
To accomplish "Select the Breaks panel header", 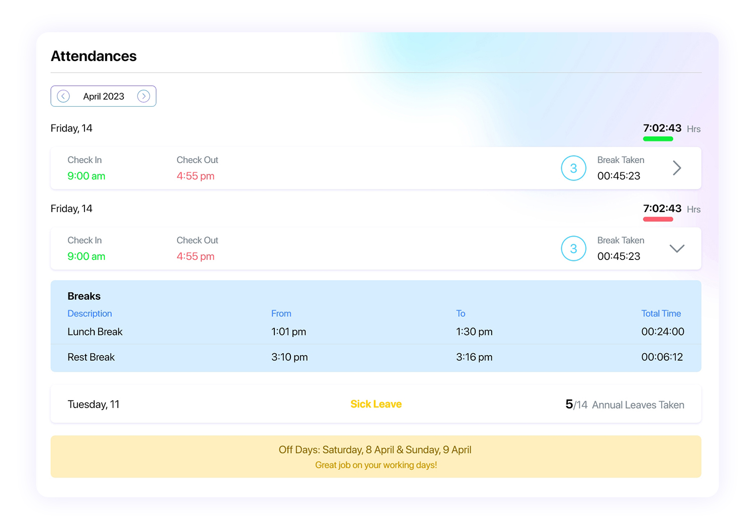I will point(84,296).
